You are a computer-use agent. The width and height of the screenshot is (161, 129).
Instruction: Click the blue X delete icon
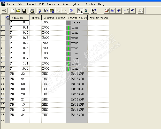click(72, 11)
